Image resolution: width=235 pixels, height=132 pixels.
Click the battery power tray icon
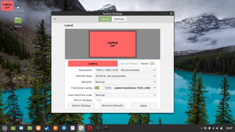[221, 128]
